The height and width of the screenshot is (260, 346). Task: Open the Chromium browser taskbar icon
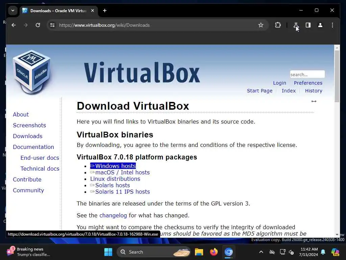[229, 252]
